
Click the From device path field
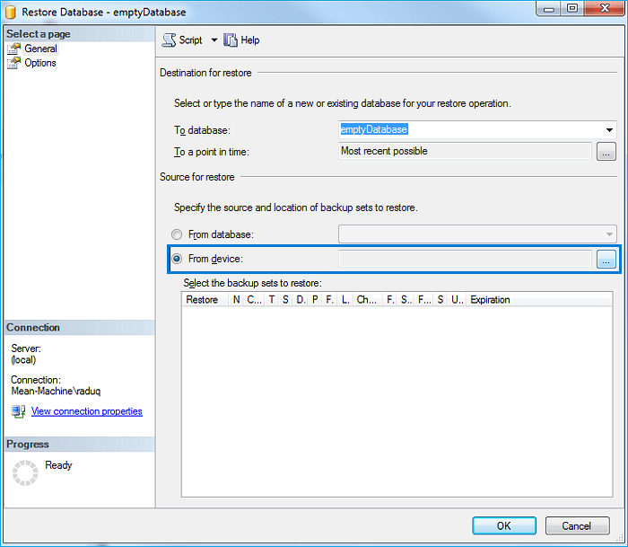click(465, 259)
